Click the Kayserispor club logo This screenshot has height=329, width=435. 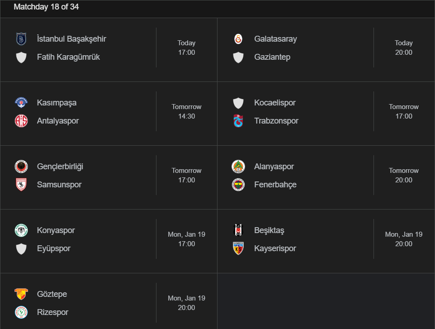(x=238, y=248)
